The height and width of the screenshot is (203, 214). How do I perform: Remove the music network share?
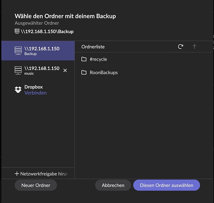(x=65, y=70)
